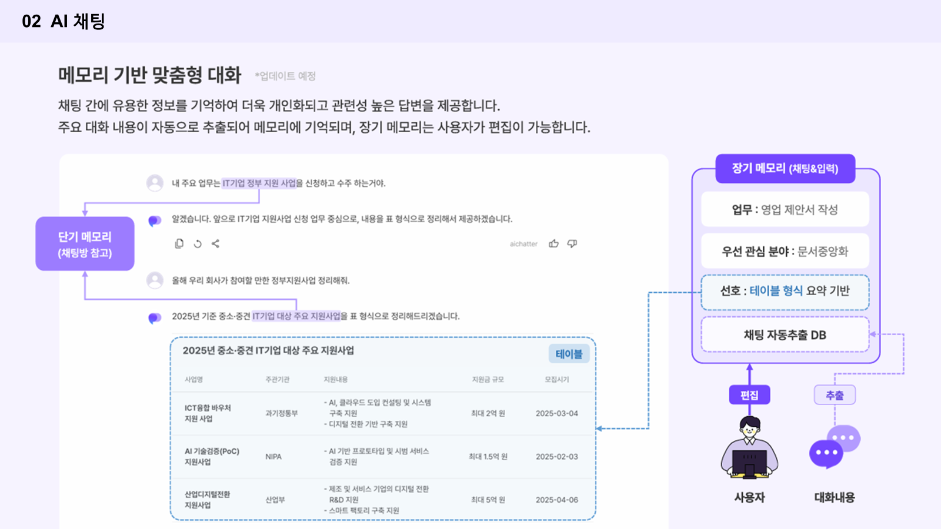Image resolution: width=941 pixels, height=529 pixels.
Task: Click the 채팅 자동추출 DB box
Action: point(785,335)
